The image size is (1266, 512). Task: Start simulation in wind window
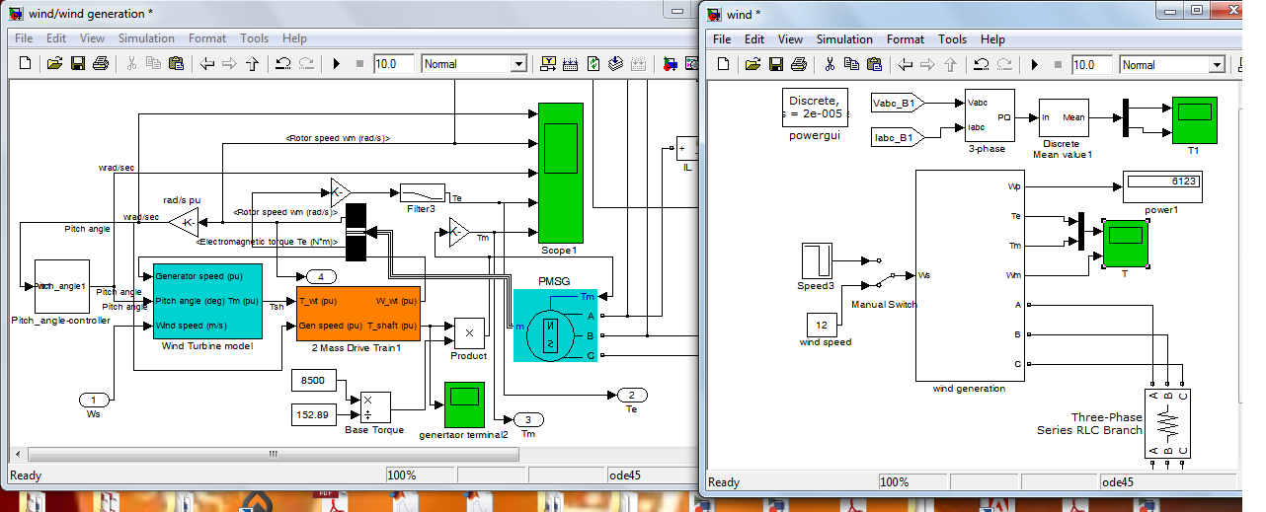click(x=1034, y=64)
